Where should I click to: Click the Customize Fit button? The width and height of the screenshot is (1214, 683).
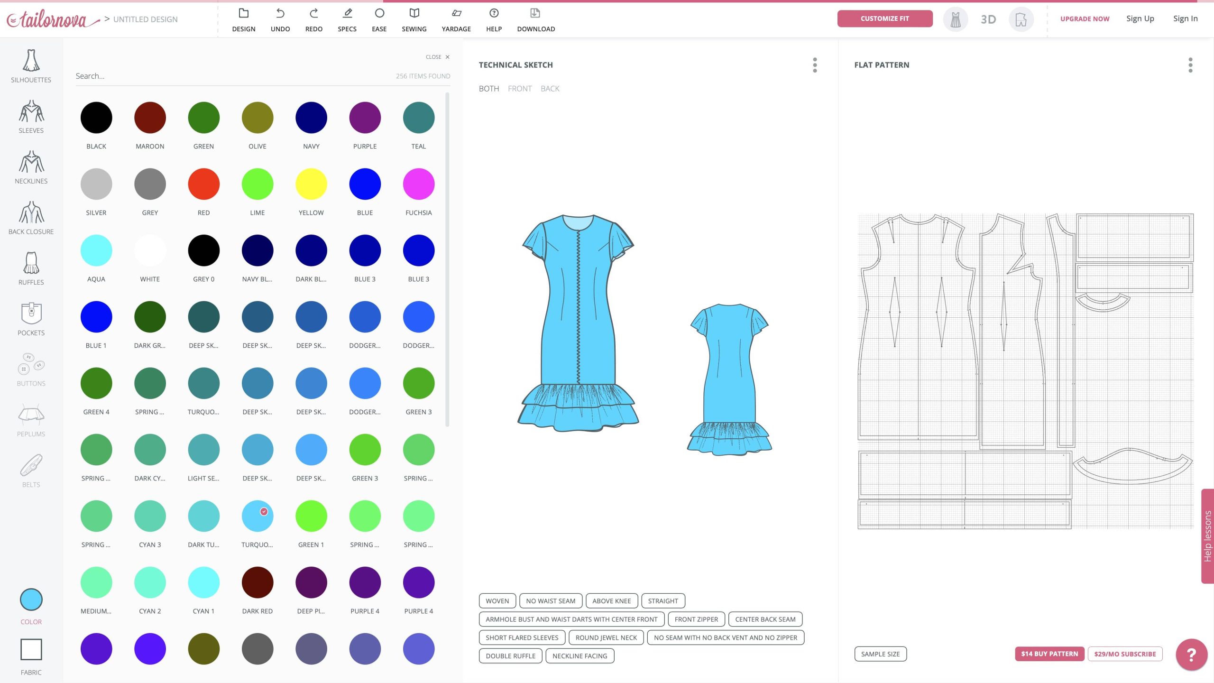tap(884, 18)
